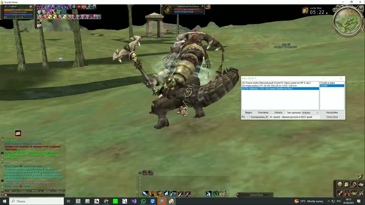Screen dimensions: 365x205
Task: Click the taskbar clock showing 09:15
Action: click(348, 201)
